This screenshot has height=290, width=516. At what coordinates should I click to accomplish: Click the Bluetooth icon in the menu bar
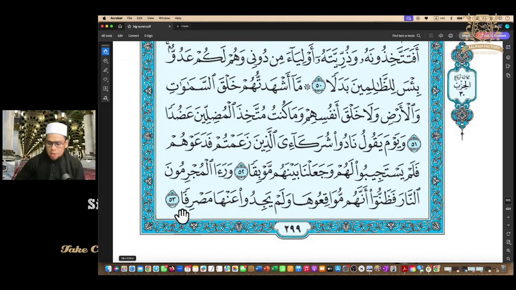(x=451, y=18)
